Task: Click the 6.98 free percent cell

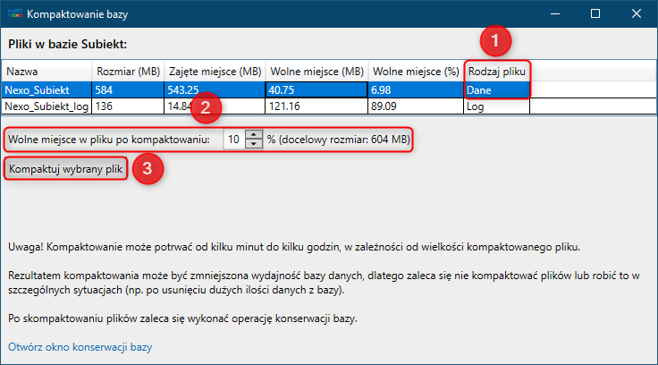Action: click(x=416, y=89)
